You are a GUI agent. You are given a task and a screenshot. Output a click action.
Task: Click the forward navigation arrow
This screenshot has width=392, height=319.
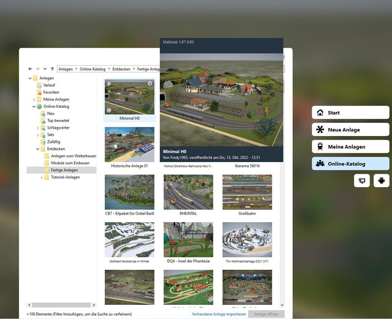pos(38,69)
